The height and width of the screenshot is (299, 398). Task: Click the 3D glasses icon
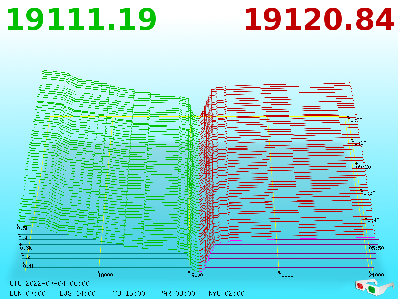click(x=374, y=287)
